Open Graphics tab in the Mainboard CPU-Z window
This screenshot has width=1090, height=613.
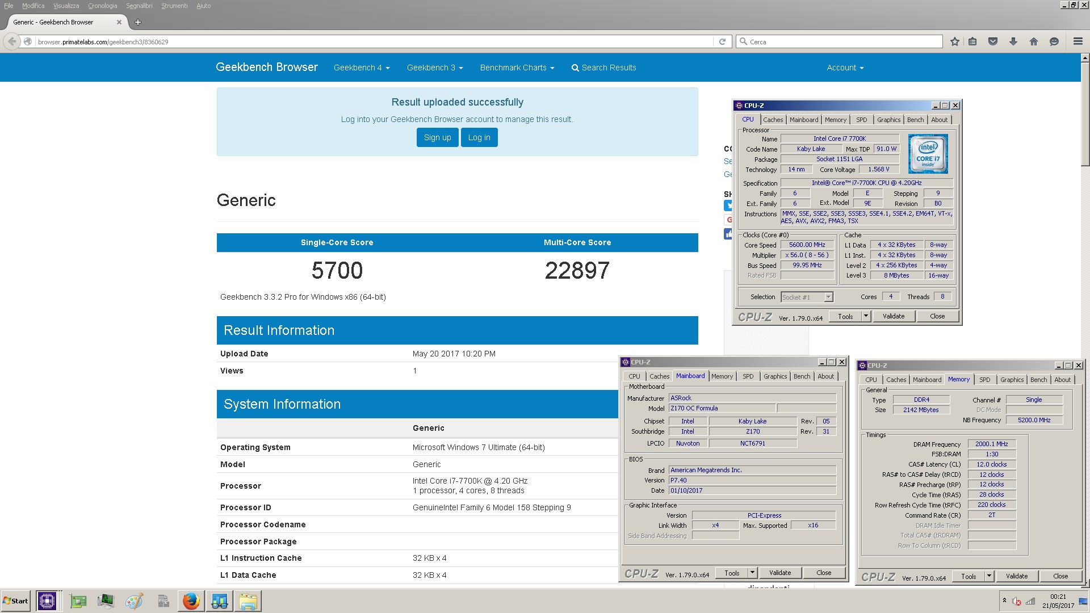click(775, 376)
